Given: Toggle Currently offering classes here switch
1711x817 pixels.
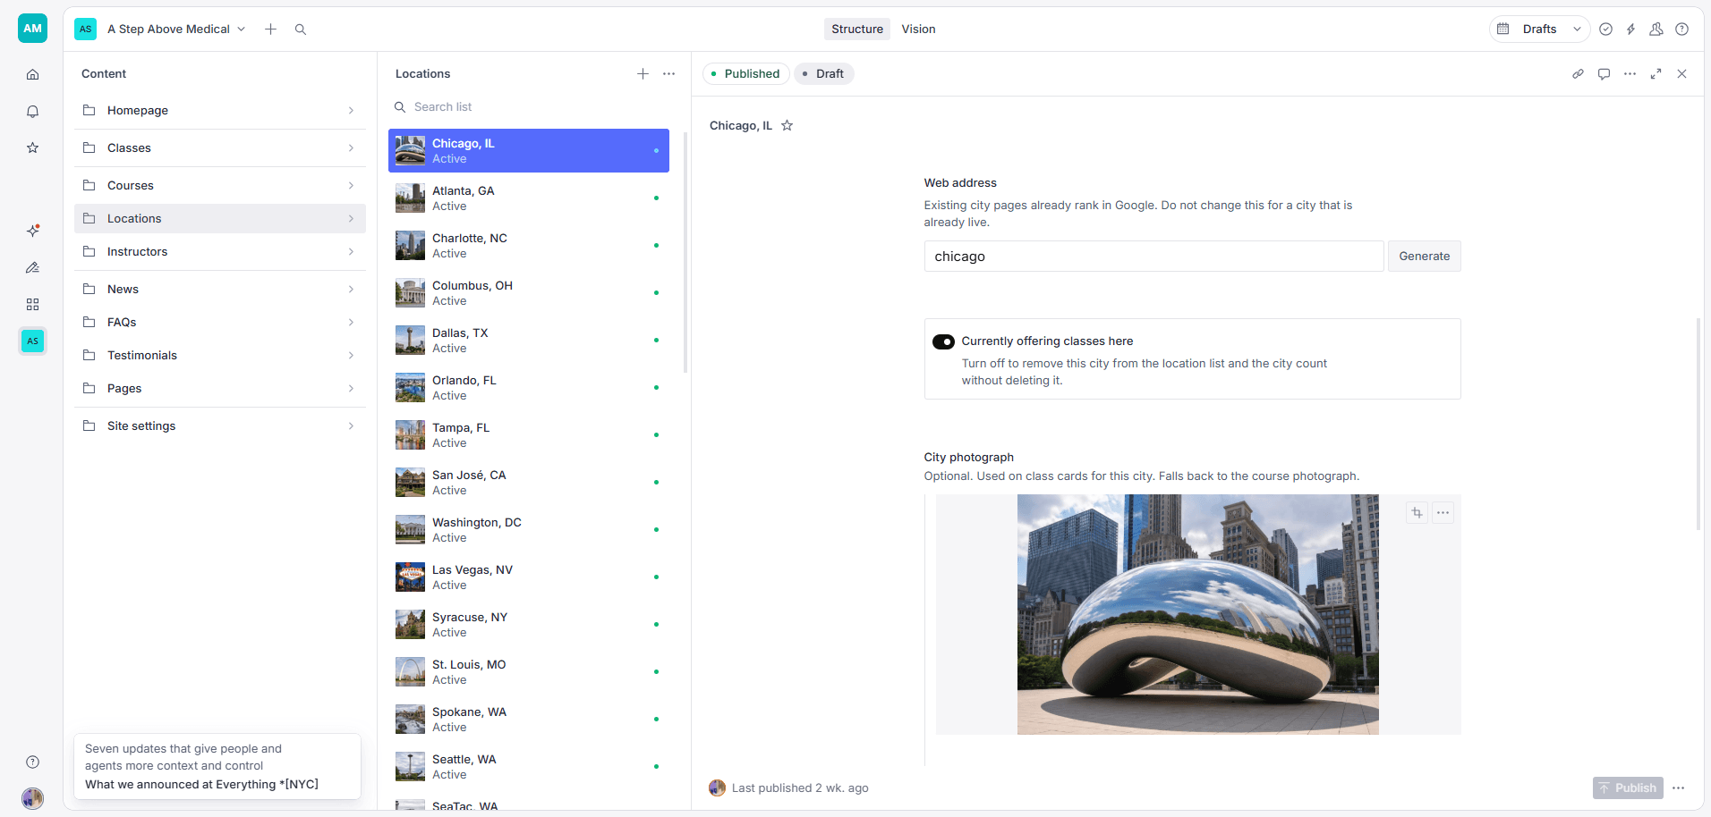Looking at the screenshot, I should point(943,341).
